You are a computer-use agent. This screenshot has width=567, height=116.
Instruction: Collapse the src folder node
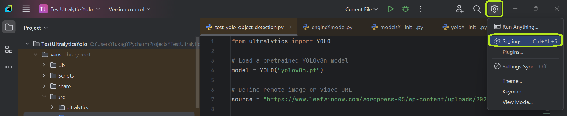pos(44,97)
